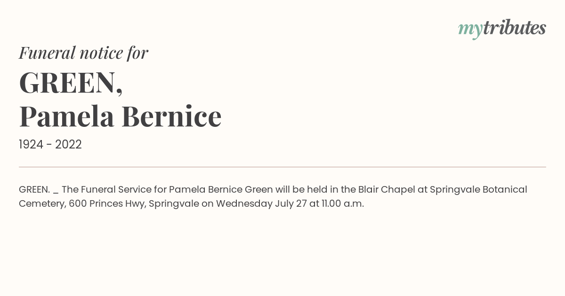This screenshot has height=296, width=565.
Task: Click "Bernice" in the large name heading
Action: tap(171, 117)
